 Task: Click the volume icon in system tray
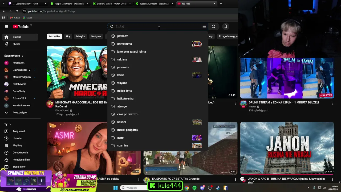click(324, 188)
